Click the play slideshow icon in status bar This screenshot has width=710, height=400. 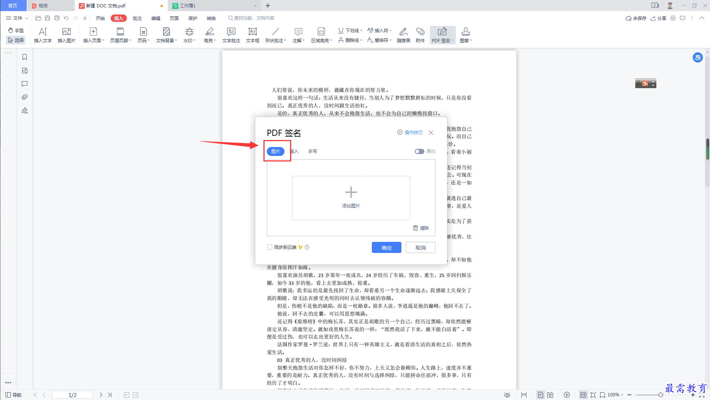coord(567,395)
